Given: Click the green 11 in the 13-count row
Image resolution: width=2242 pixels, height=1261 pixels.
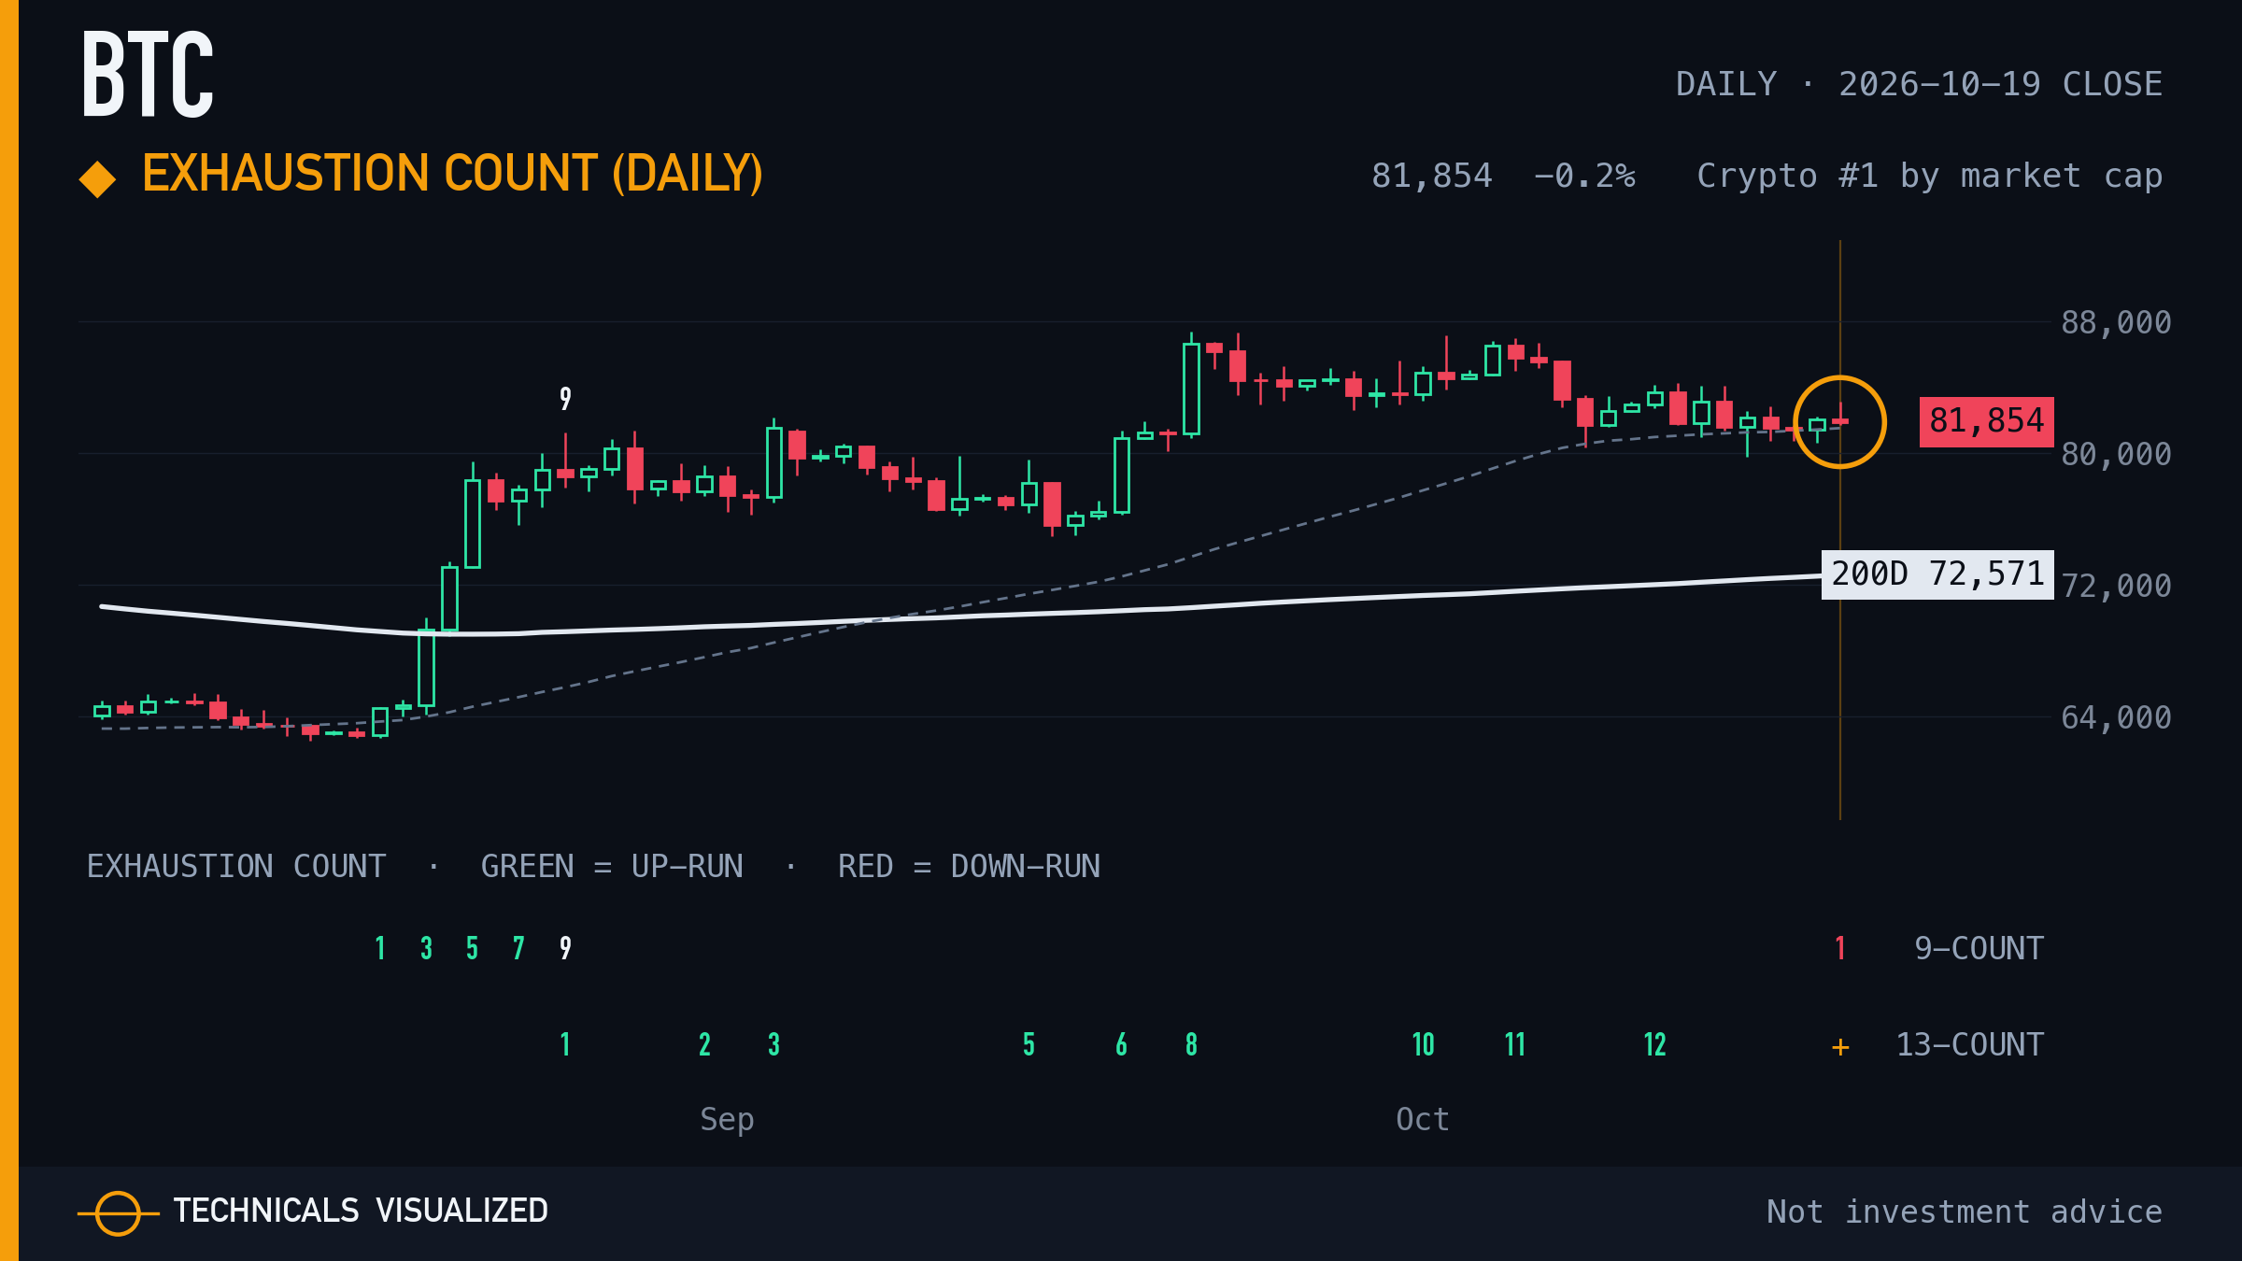Looking at the screenshot, I should point(1515,1045).
